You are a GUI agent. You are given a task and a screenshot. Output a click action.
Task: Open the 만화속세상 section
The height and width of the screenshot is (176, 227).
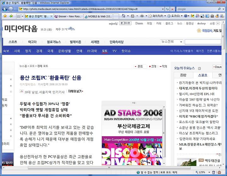[x=117, y=42]
